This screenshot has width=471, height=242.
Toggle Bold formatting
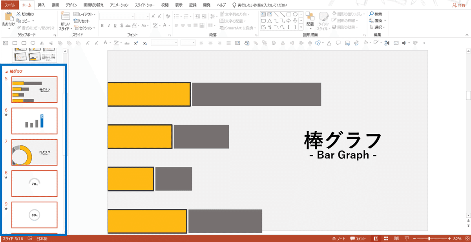102,25
